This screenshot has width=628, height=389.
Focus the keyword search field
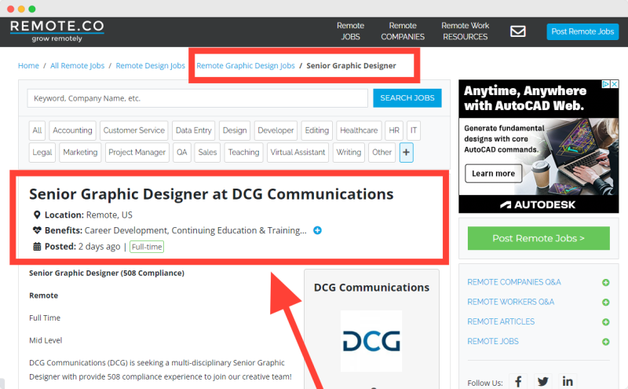(x=198, y=98)
